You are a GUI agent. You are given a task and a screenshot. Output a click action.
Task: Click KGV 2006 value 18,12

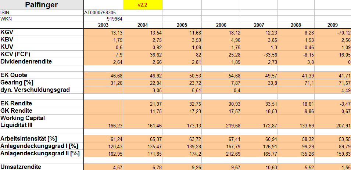221,32
